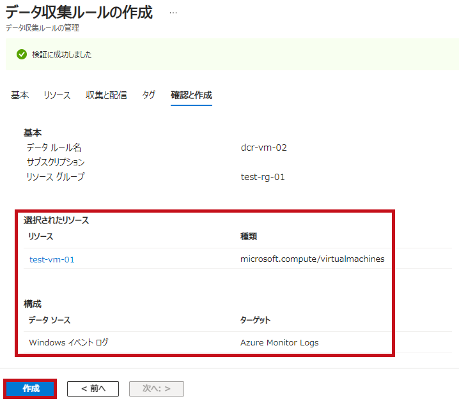Open the ellipsis more options menu
Image resolution: width=459 pixels, height=401 pixels.
click(173, 13)
